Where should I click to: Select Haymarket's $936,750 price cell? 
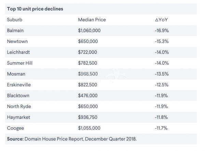coord(88,117)
